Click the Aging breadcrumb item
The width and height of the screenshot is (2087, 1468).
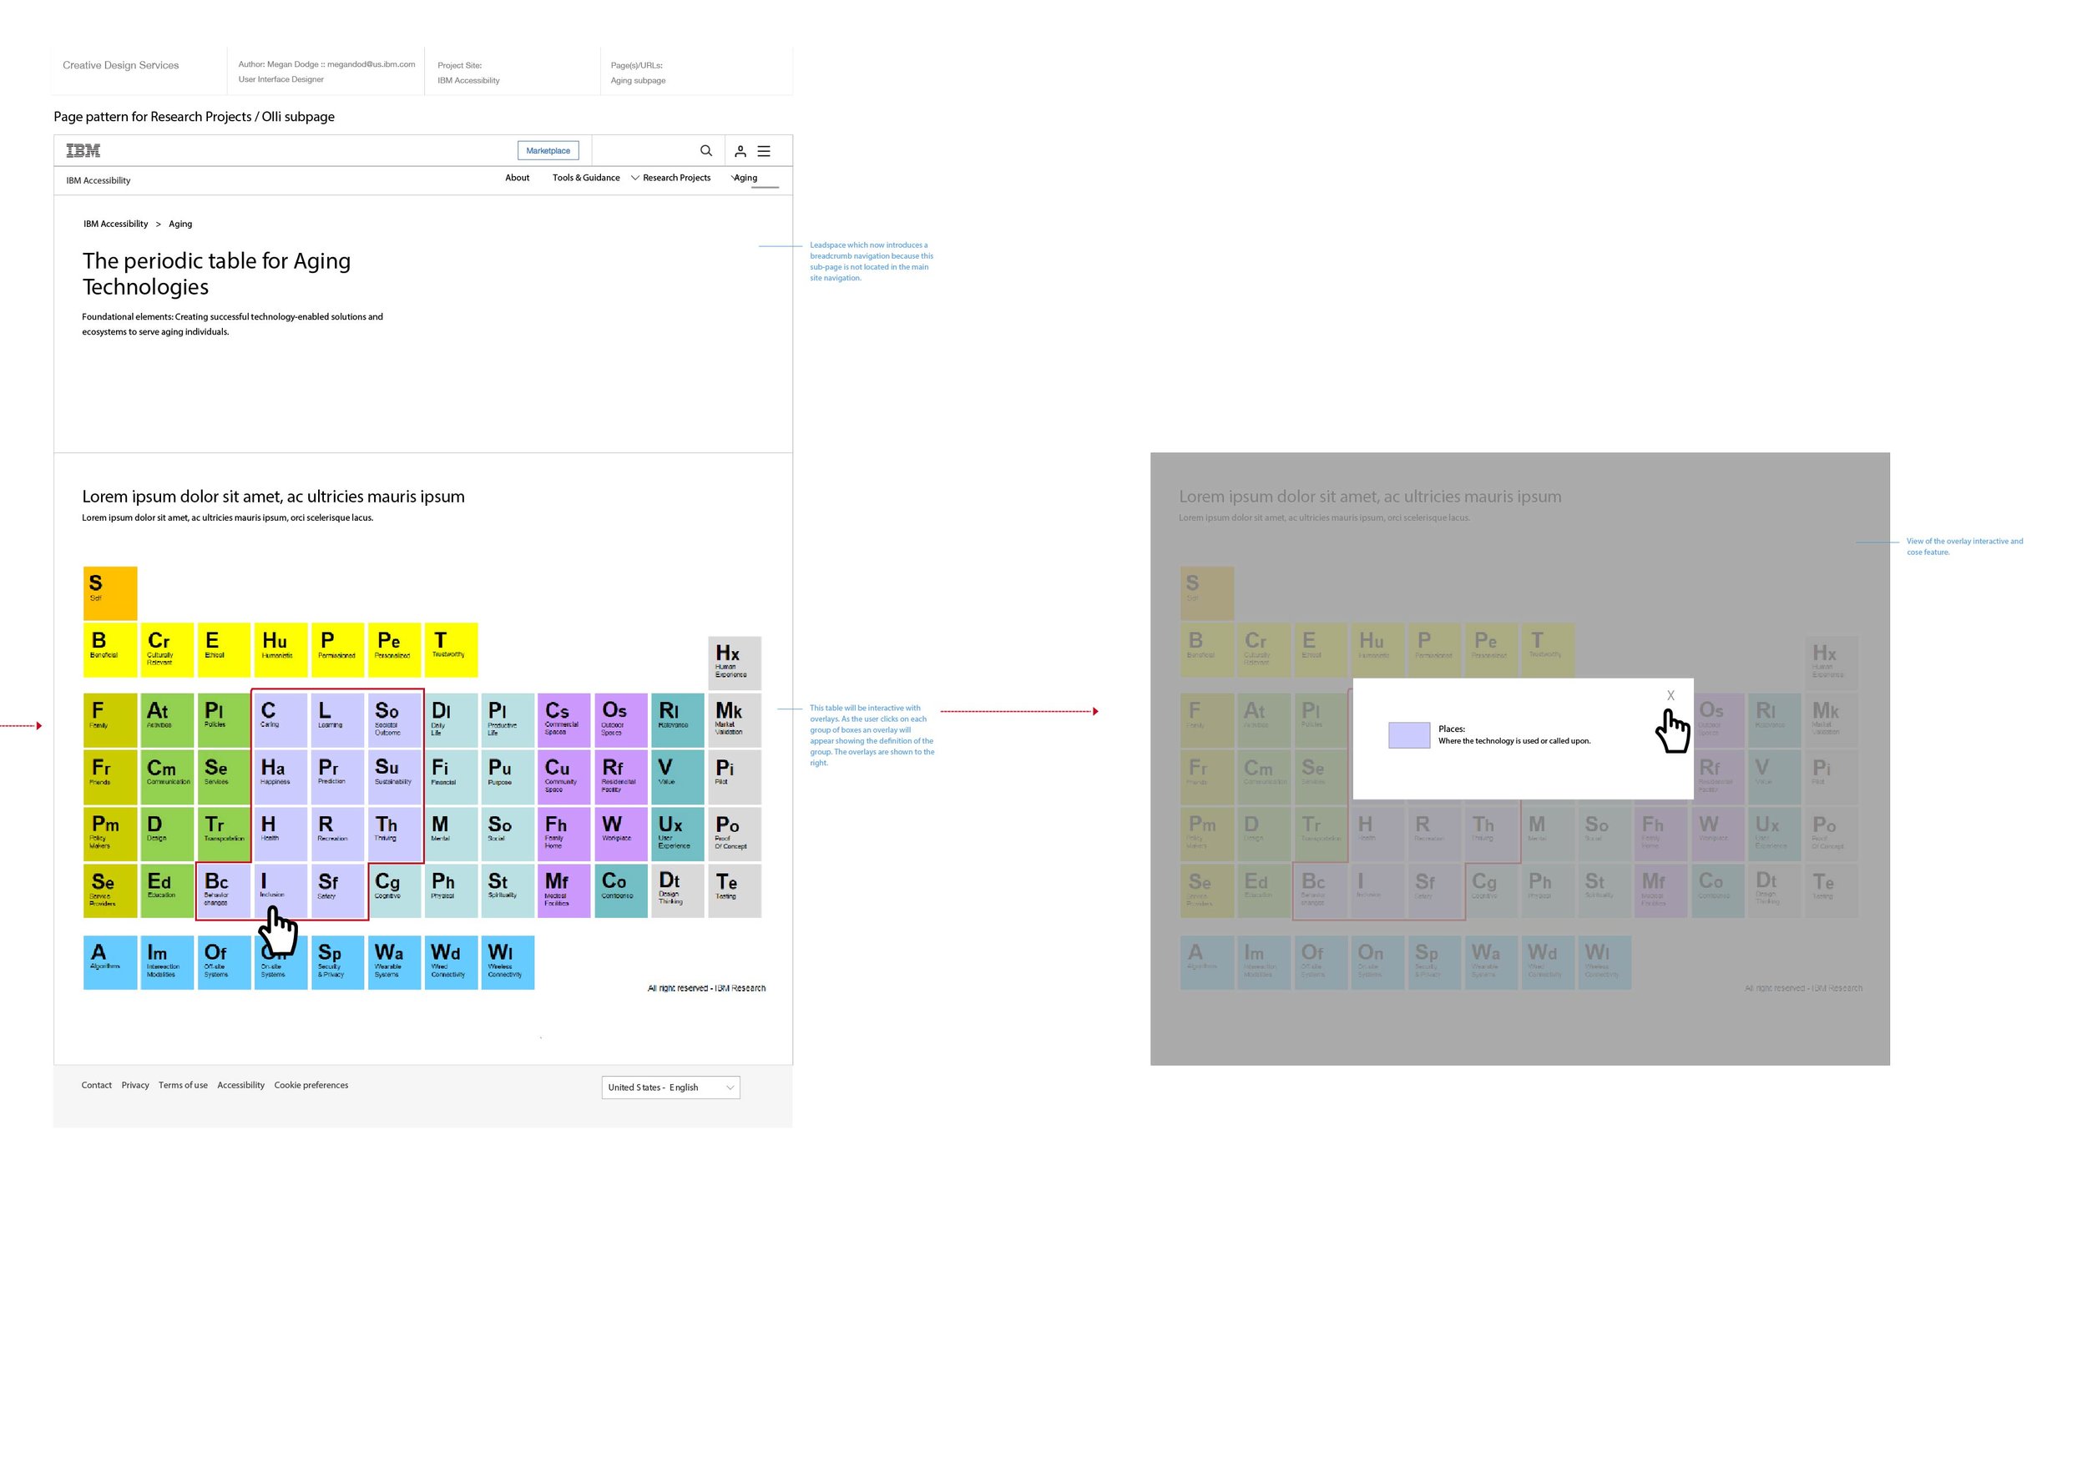pos(180,224)
